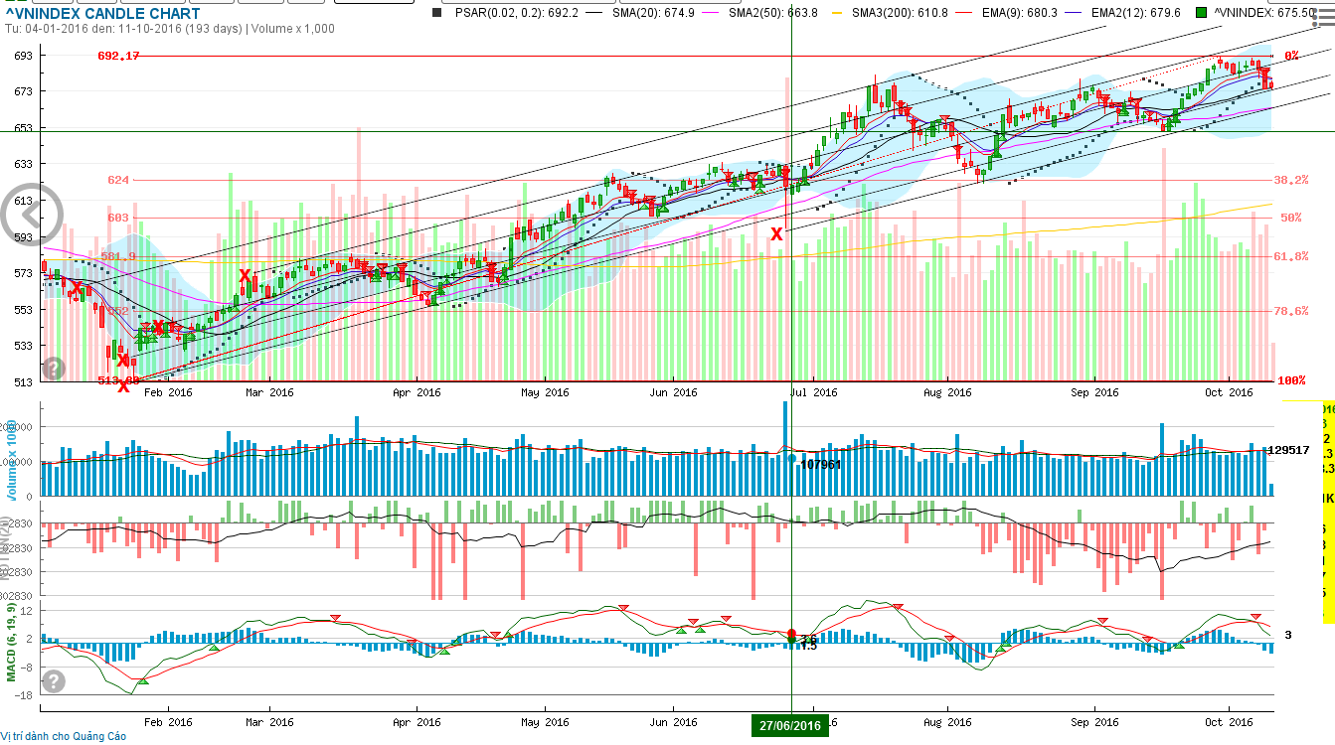Click the green ^VNINDEX legend swatch

1202,13
